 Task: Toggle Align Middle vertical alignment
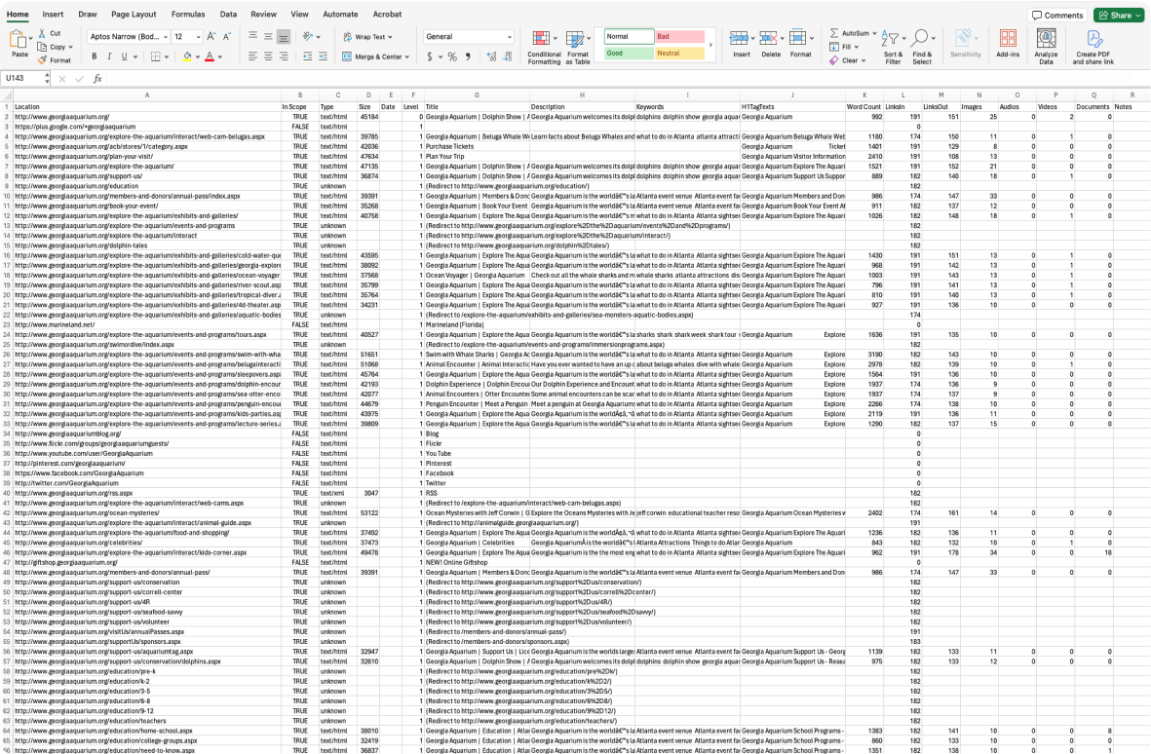[x=268, y=36]
